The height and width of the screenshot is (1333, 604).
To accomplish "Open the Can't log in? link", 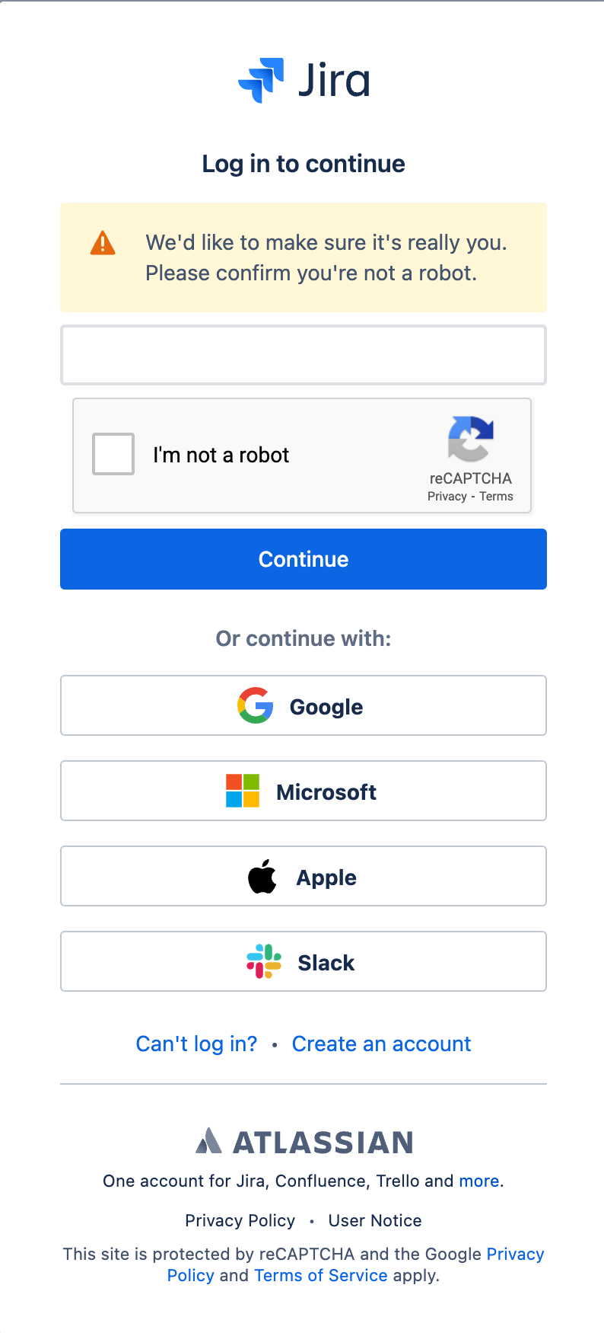I will 196,1044.
